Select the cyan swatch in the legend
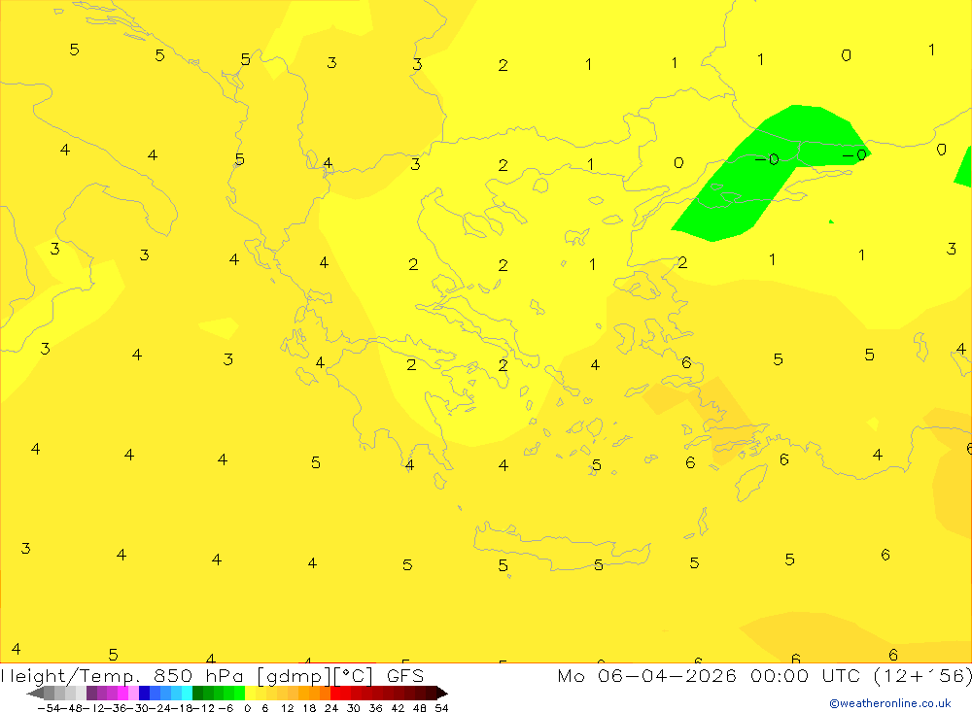The height and width of the screenshot is (712, 972). click(187, 694)
